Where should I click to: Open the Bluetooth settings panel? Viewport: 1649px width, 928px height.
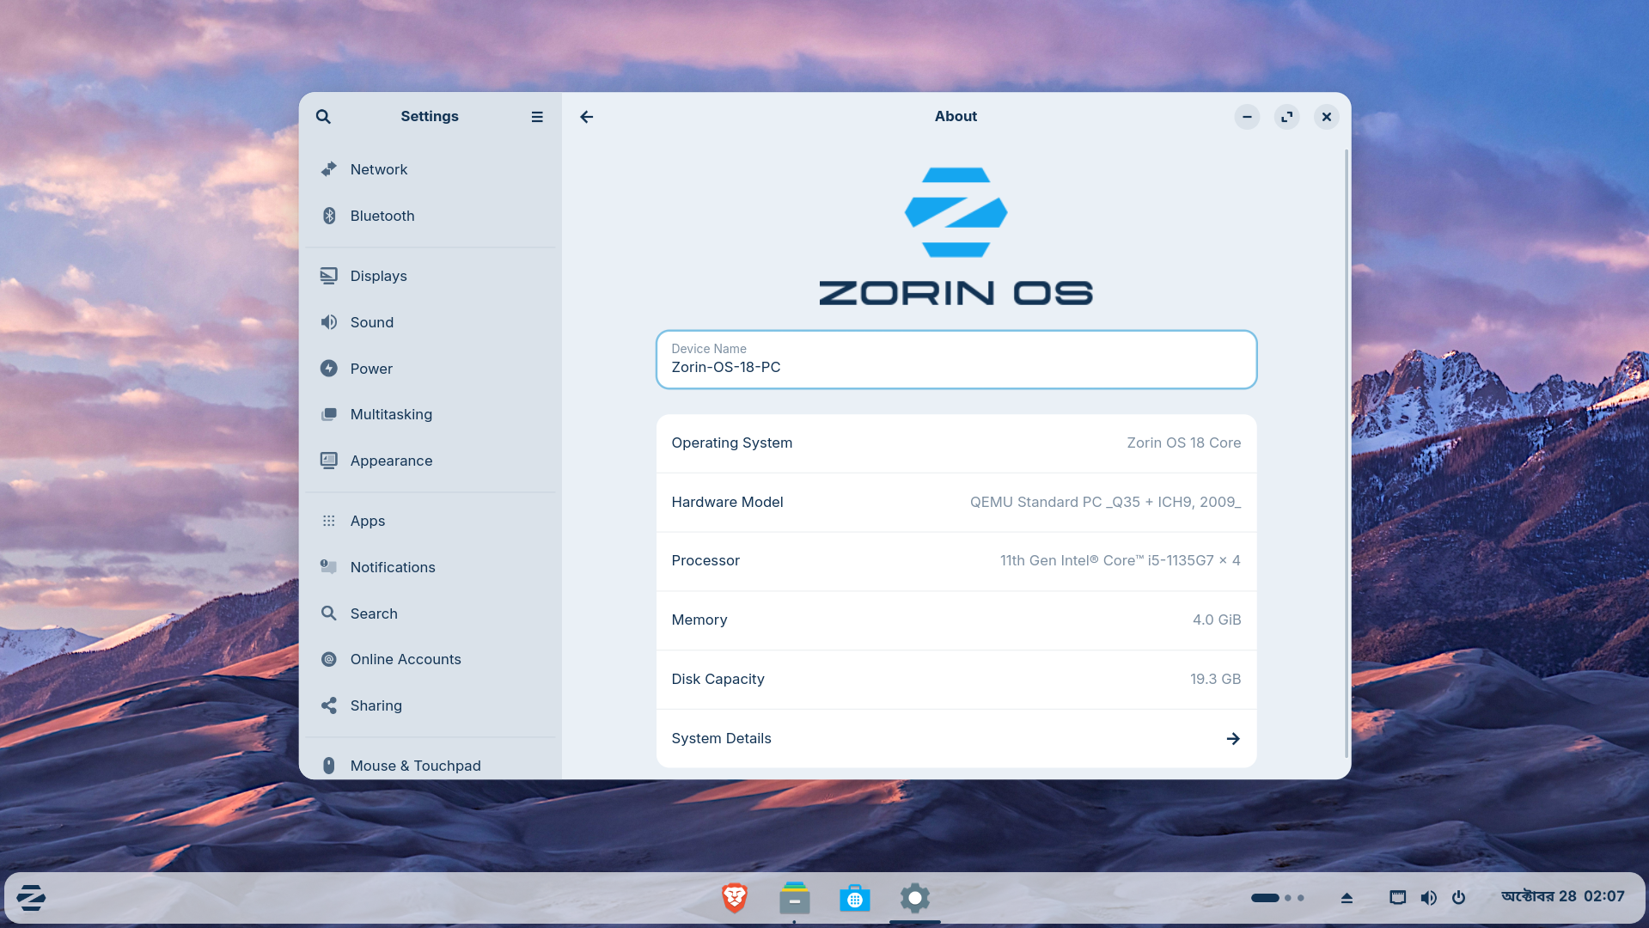431,216
